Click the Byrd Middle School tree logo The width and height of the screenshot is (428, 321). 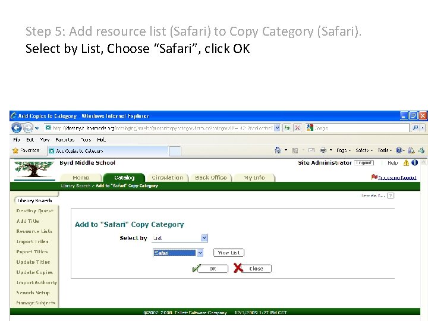click(34, 169)
